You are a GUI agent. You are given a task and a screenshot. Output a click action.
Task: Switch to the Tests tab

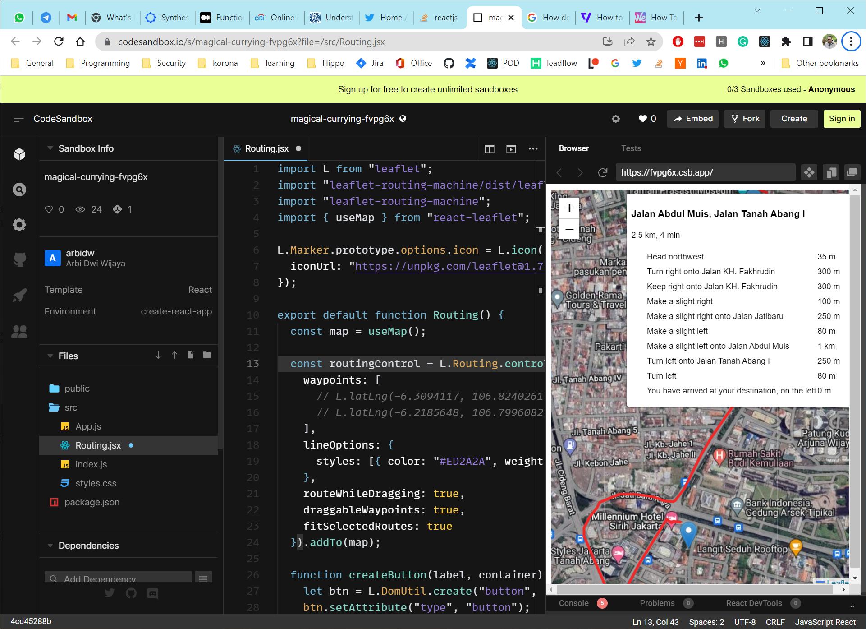(631, 148)
